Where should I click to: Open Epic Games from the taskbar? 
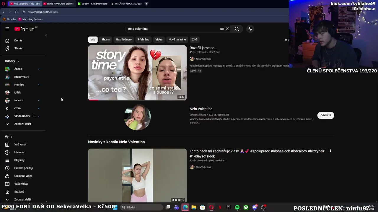pos(228,207)
